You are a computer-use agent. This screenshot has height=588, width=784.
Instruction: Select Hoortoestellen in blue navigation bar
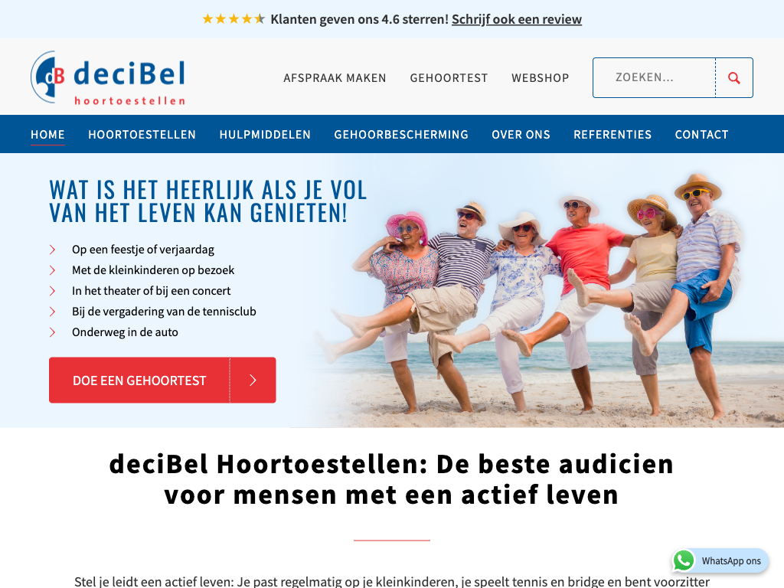(142, 135)
